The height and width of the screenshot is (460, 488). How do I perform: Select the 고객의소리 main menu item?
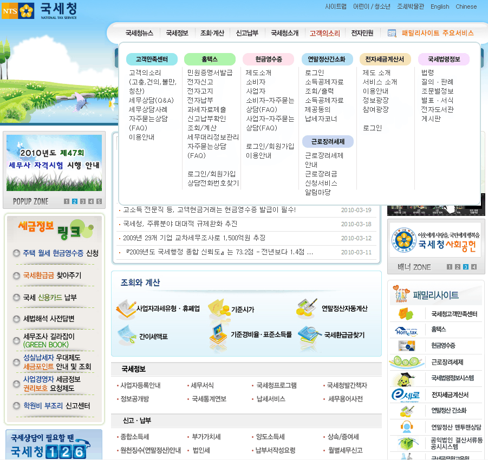coord(324,33)
